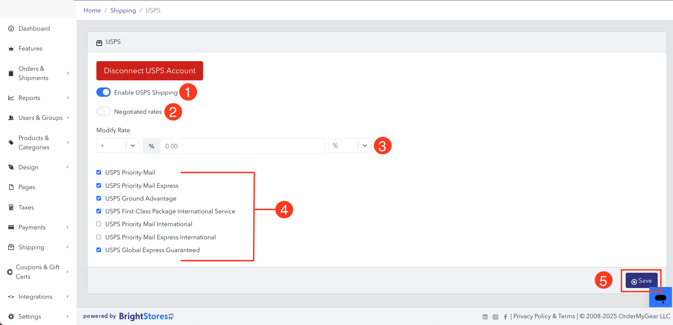Click the Orders & Shipments clipboard icon
673x325 pixels.
(11, 73)
